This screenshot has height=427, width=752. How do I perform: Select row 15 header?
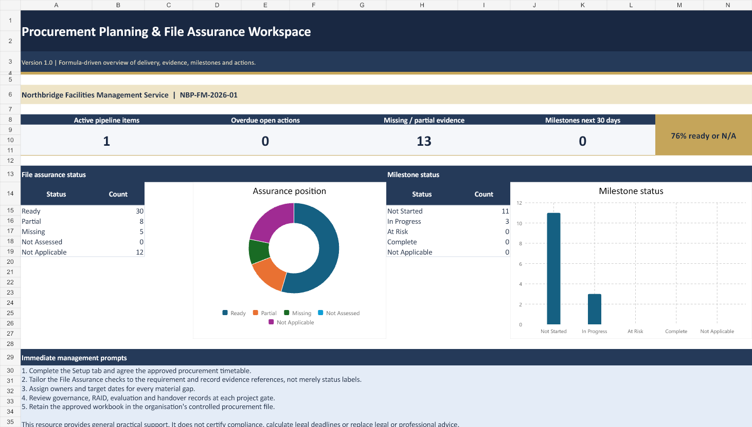click(x=10, y=210)
